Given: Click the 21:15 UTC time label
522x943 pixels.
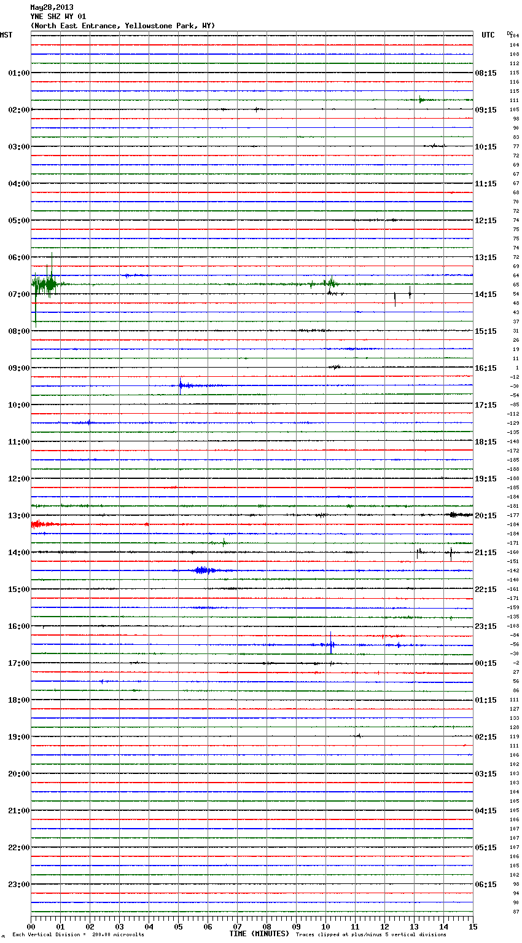Looking at the screenshot, I should [486, 553].
